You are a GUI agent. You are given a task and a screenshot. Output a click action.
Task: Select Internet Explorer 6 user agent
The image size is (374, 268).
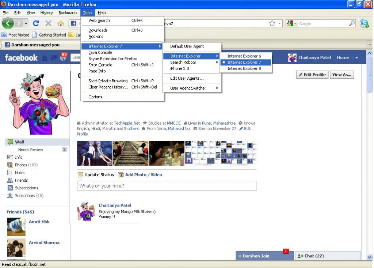click(245, 56)
